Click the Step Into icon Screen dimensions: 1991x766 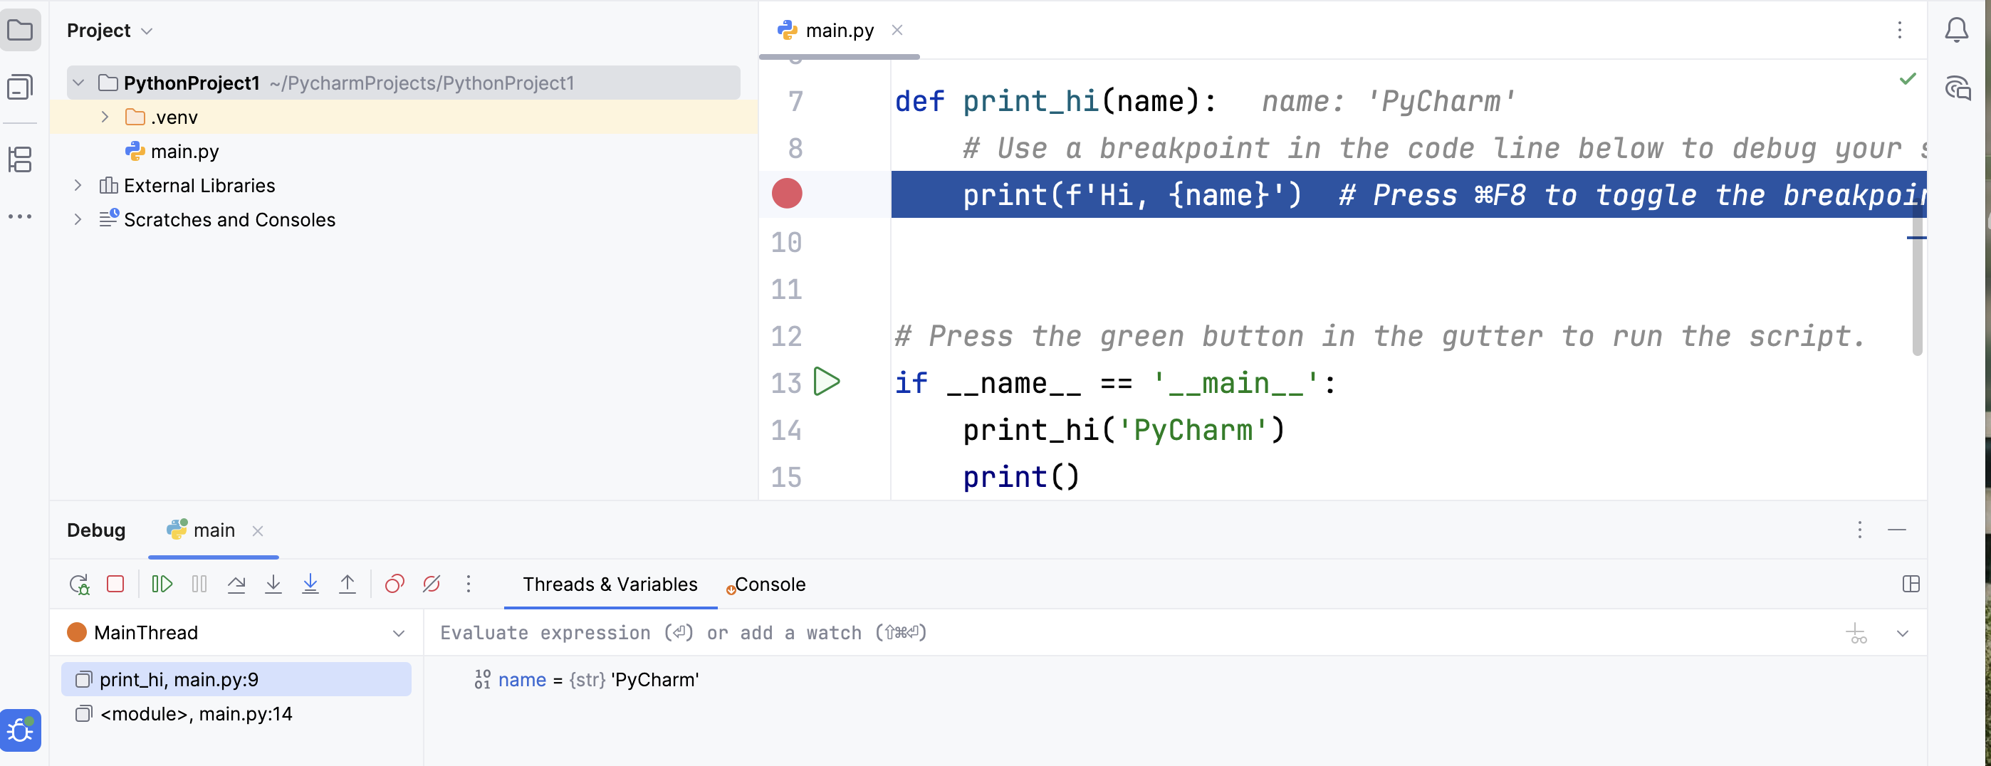(x=273, y=584)
